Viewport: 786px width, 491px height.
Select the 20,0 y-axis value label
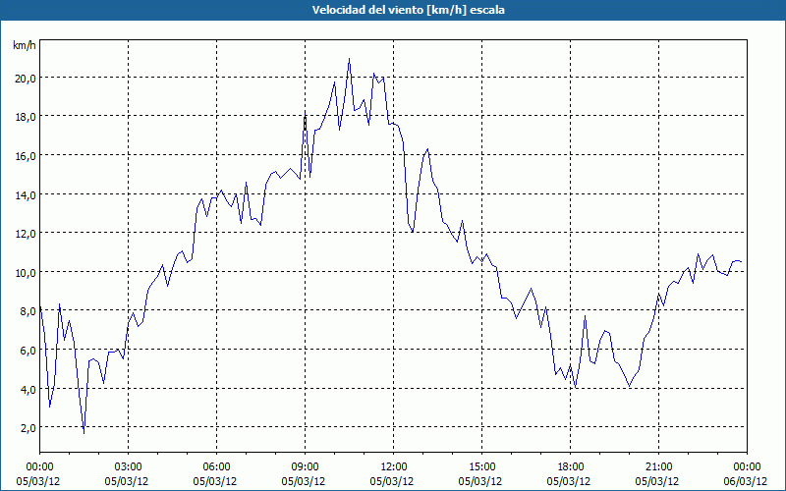(26, 79)
